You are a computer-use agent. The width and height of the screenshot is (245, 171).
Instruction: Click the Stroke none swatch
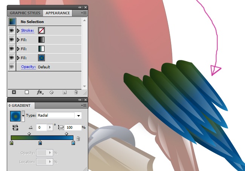tap(41, 31)
